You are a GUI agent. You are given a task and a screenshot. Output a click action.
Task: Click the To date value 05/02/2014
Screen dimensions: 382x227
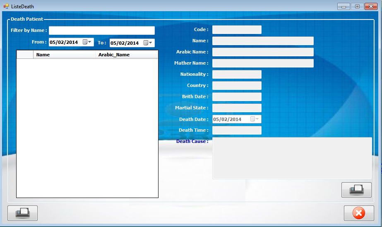(x=125, y=43)
